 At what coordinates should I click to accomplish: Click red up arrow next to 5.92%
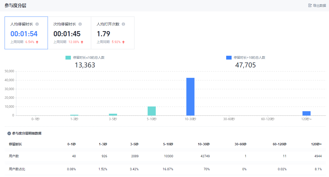pos(123,42)
